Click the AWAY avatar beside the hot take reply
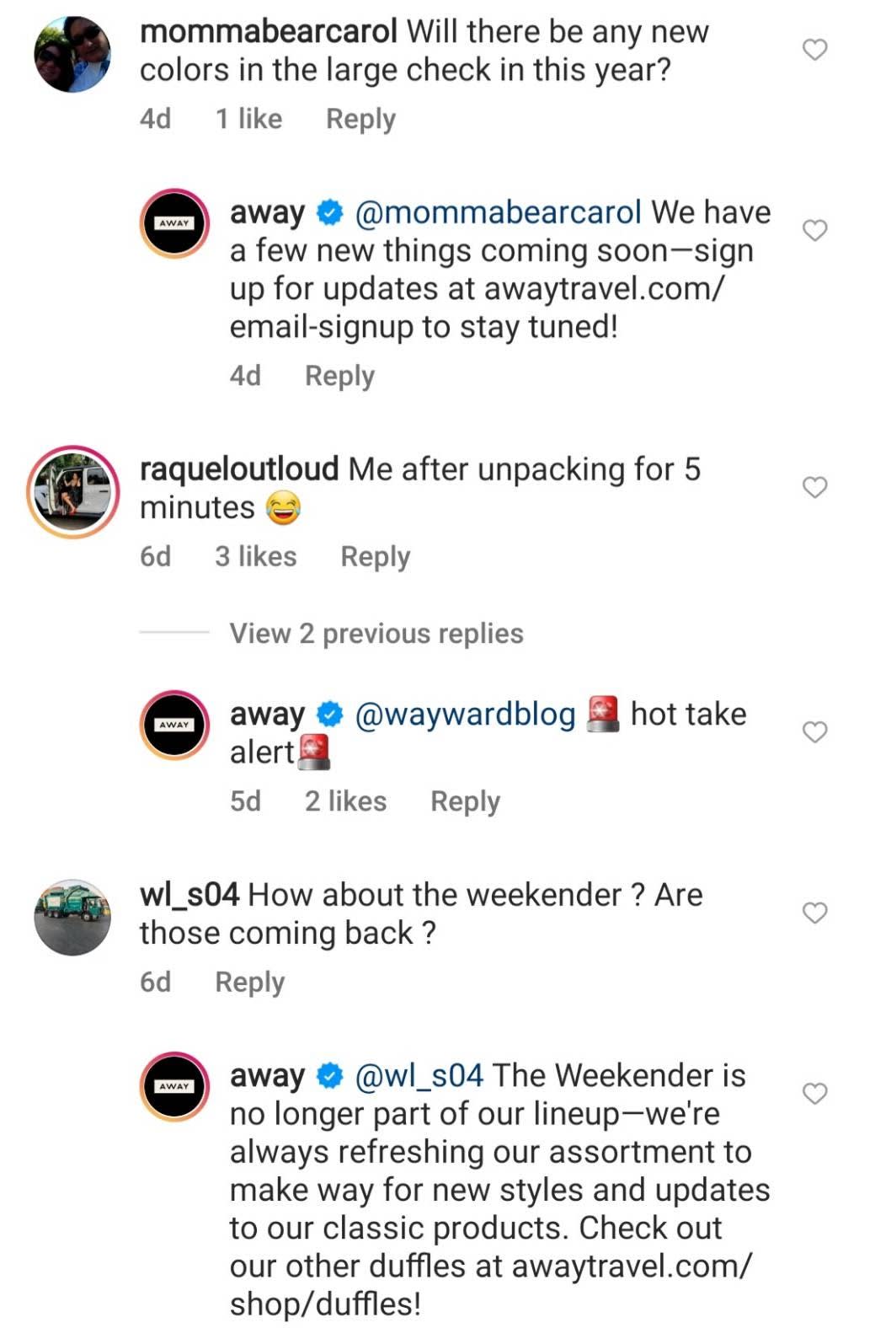This screenshot has height=1328, width=875. (x=173, y=722)
